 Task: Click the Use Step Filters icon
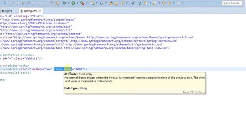[57, 3]
